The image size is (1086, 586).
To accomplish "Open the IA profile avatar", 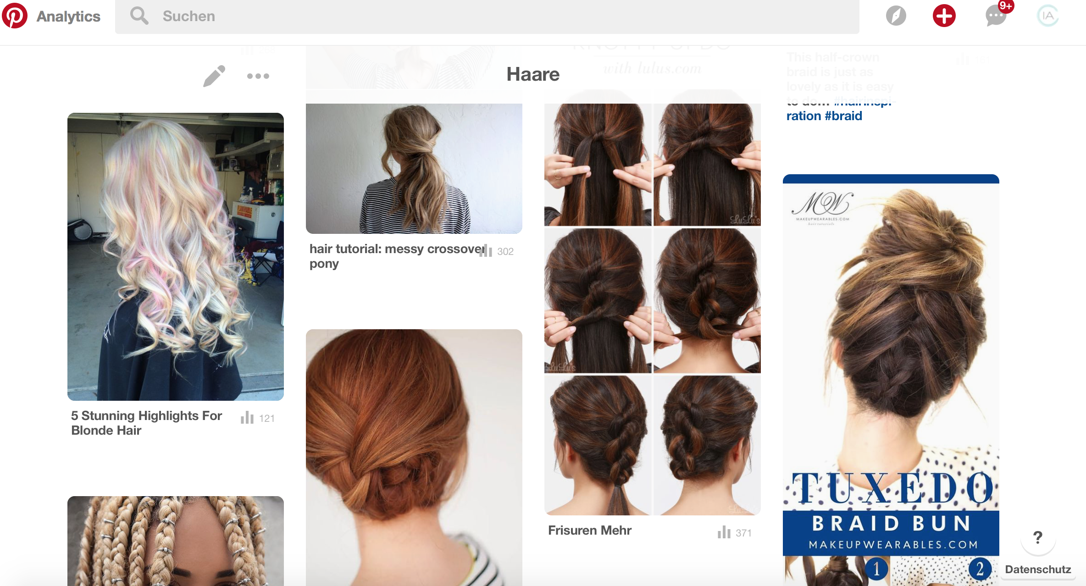I will (x=1047, y=16).
